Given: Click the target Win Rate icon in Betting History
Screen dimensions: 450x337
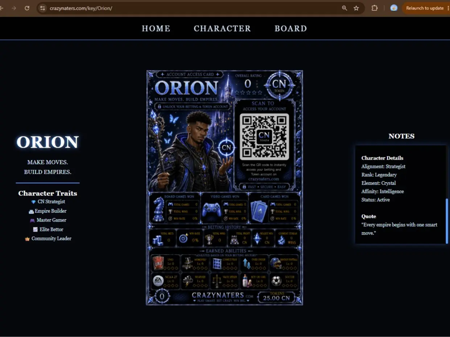Looking at the screenshot, I should (183, 239).
